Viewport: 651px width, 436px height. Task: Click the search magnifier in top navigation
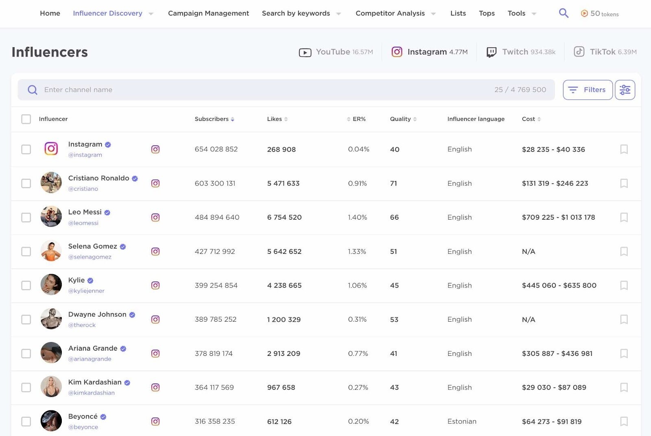point(564,13)
